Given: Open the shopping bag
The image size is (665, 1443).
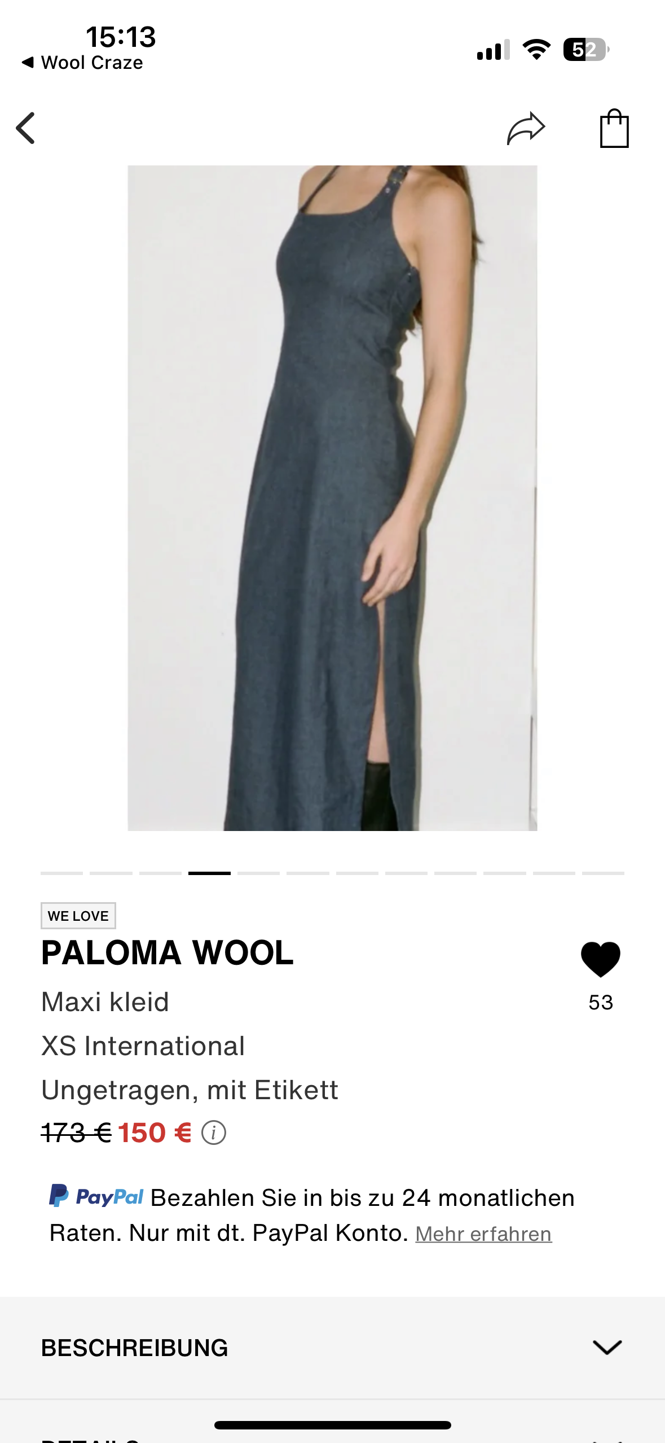Looking at the screenshot, I should (x=614, y=128).
